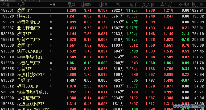
Task: Click buy price 1.497 in 日经ETF row
Action: click(x=150, y=80)
